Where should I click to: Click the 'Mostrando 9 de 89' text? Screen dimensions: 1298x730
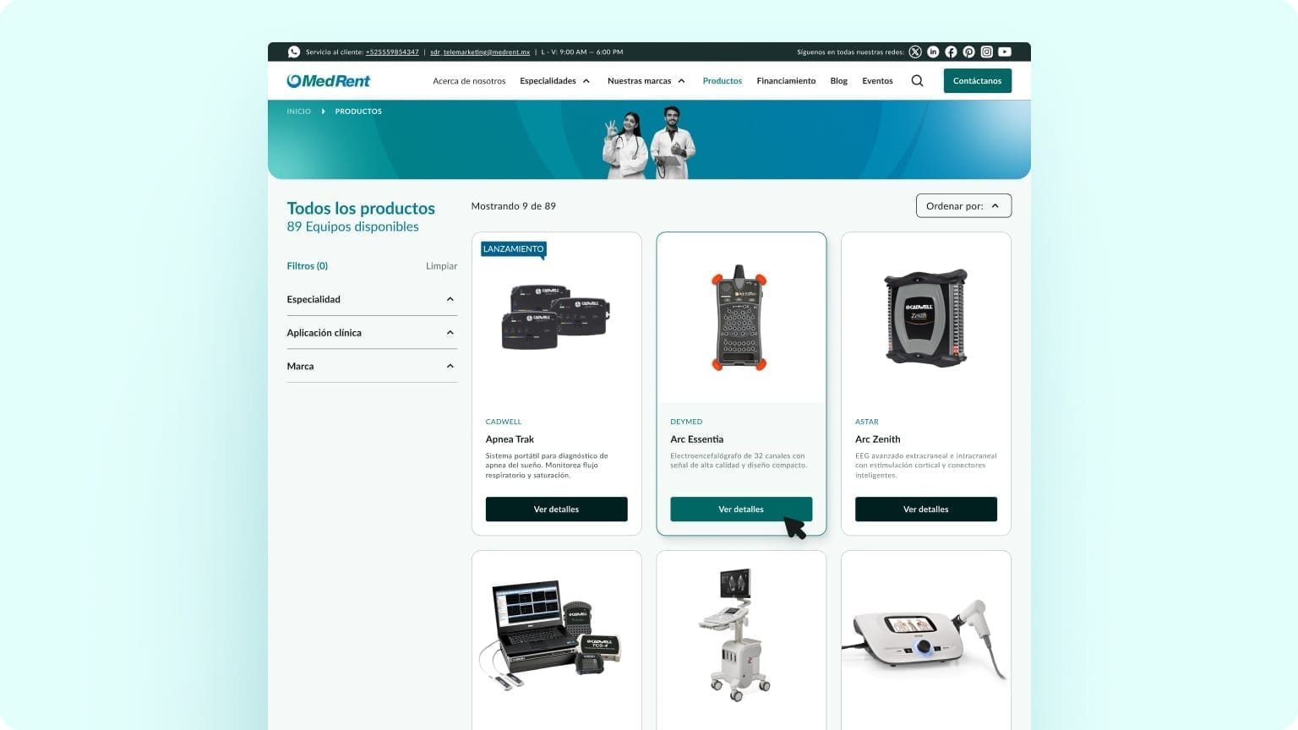pyautogui.click(x=514, y=206)
